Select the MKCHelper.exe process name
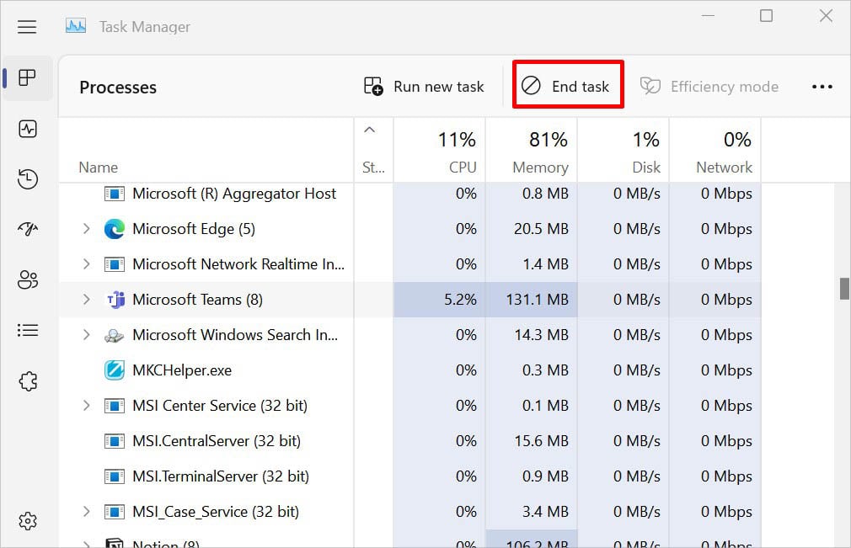The height and width of the screenshot is (548, 851). tap(182, 370)
